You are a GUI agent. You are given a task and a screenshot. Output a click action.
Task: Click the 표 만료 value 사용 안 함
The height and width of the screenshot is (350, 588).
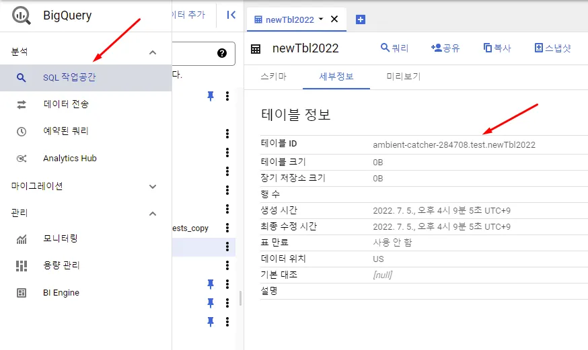tap(392, 243)
